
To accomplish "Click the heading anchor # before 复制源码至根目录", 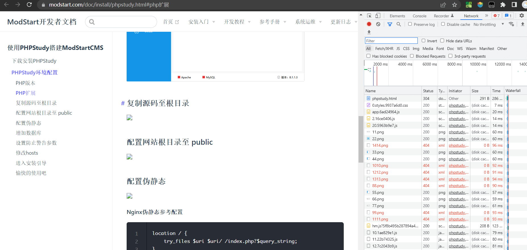I will tap(123, 103).
